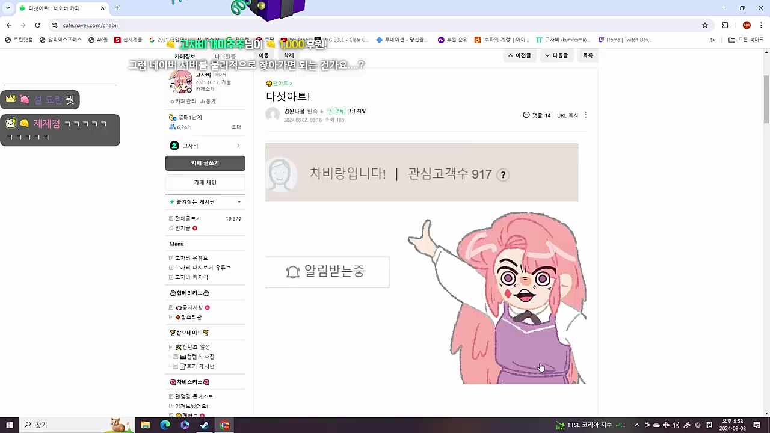The image size is (770, 433).
Task: Expand the 고차비 profile row chevron
Action: (238, 146)
